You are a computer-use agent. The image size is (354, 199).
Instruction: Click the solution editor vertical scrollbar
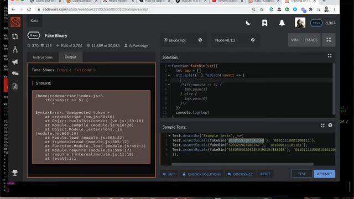(334, 88)
